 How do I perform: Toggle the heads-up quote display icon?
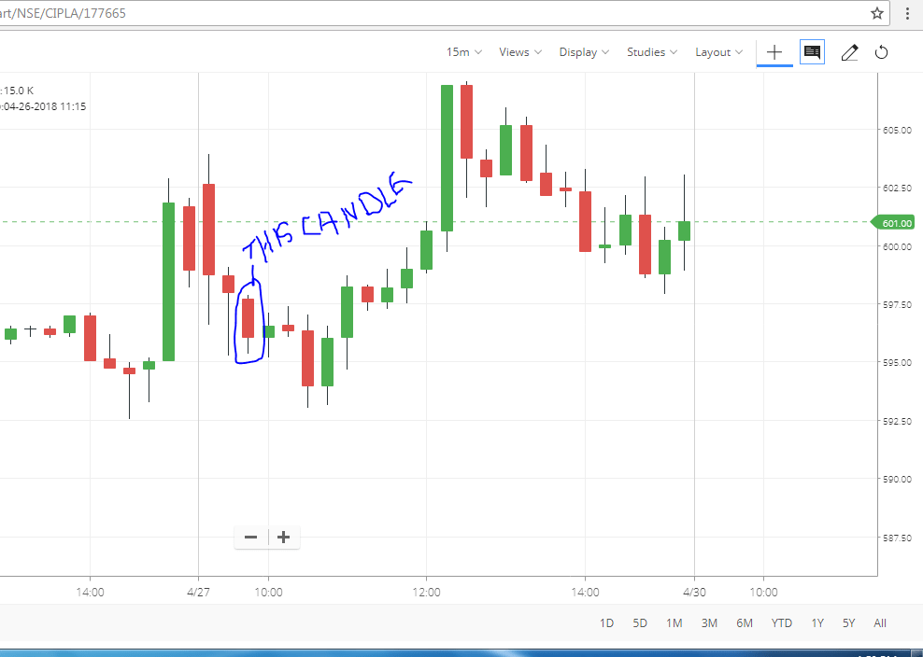(x=811, y=51)
